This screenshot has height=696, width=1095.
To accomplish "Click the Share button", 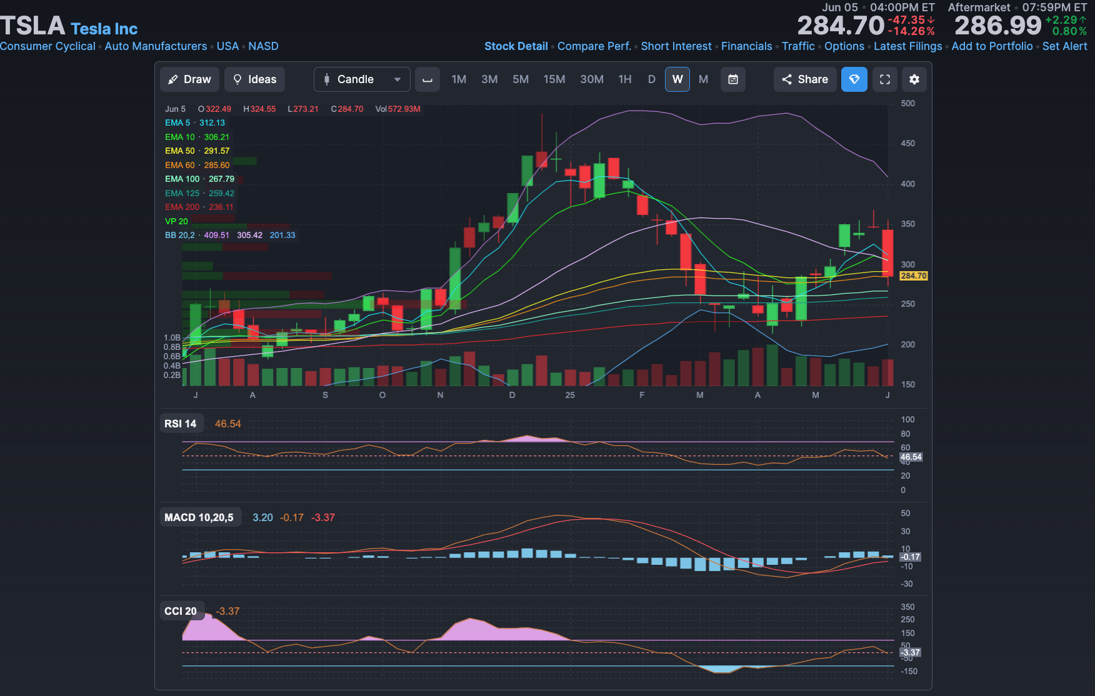I will (805, 79).
